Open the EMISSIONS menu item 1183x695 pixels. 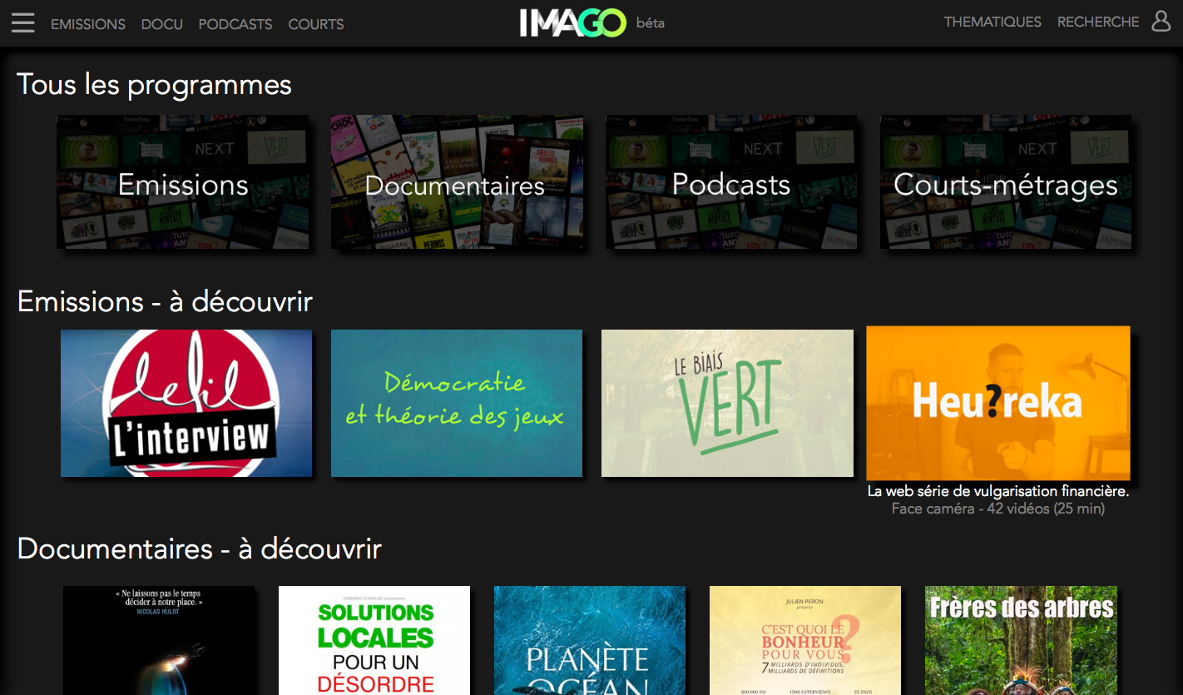coord(87,24)
